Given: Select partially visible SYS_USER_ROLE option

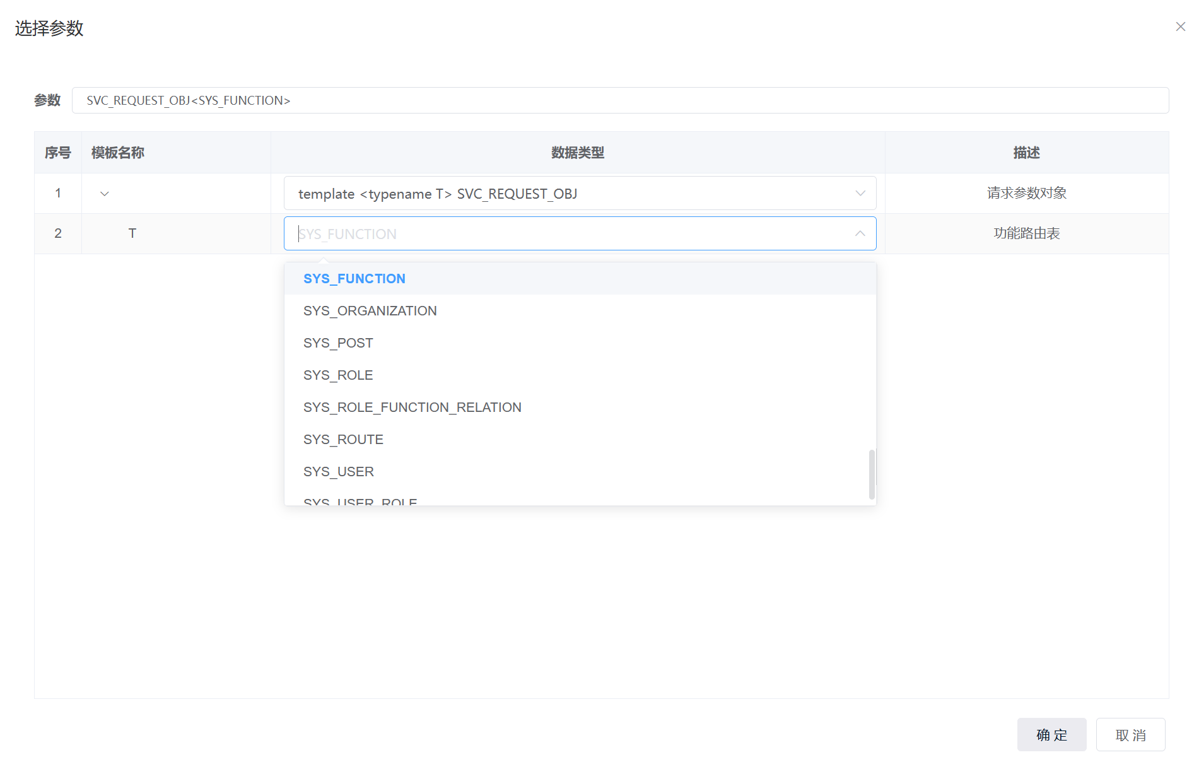Looking at the screenshot, I should pos(360,501).
